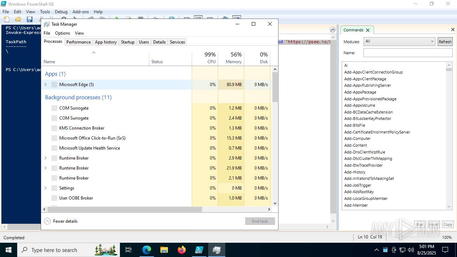Switch to the Performance tab

click(79, 42)
